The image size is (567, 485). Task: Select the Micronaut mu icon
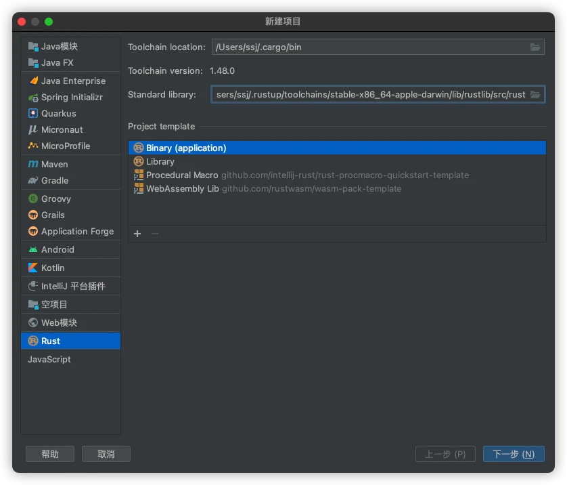[x=33, y=129]
